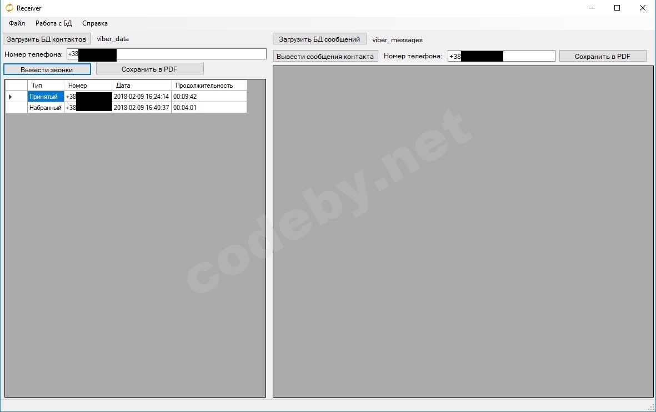Image resolution: width=656 pixels, height=412 pixels.
Task: Select the Набранный call type cell
Action: point(46,108)
